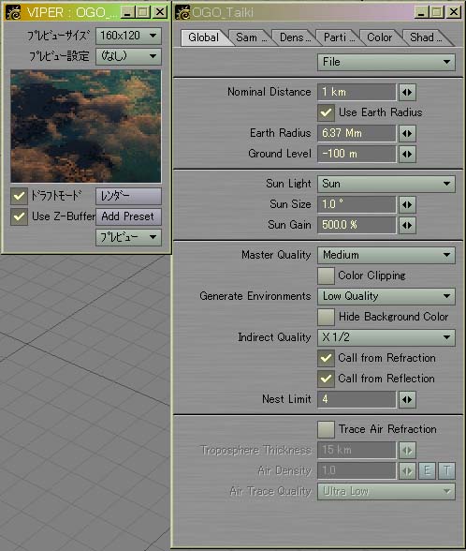Image resolution: width=466 pixels, height=551 pixels.
Task: Switch to the Dens tab
Action: click(x=294, y=37)
